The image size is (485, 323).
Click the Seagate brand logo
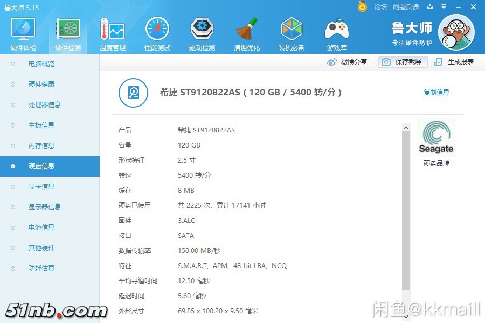click(x=436, y=137)
